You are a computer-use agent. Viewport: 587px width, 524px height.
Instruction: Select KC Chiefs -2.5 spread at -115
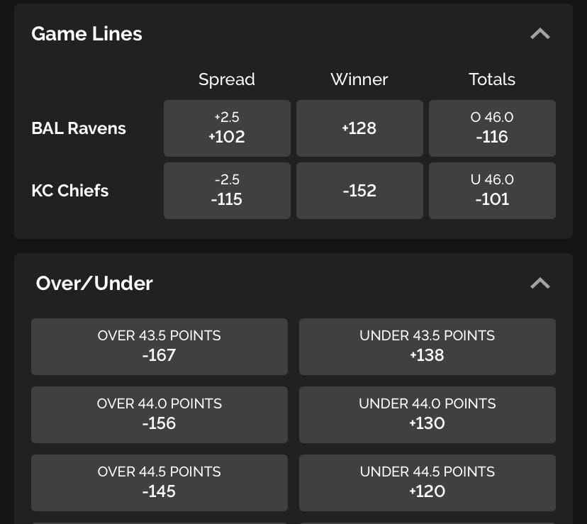(x=227, y=191)
